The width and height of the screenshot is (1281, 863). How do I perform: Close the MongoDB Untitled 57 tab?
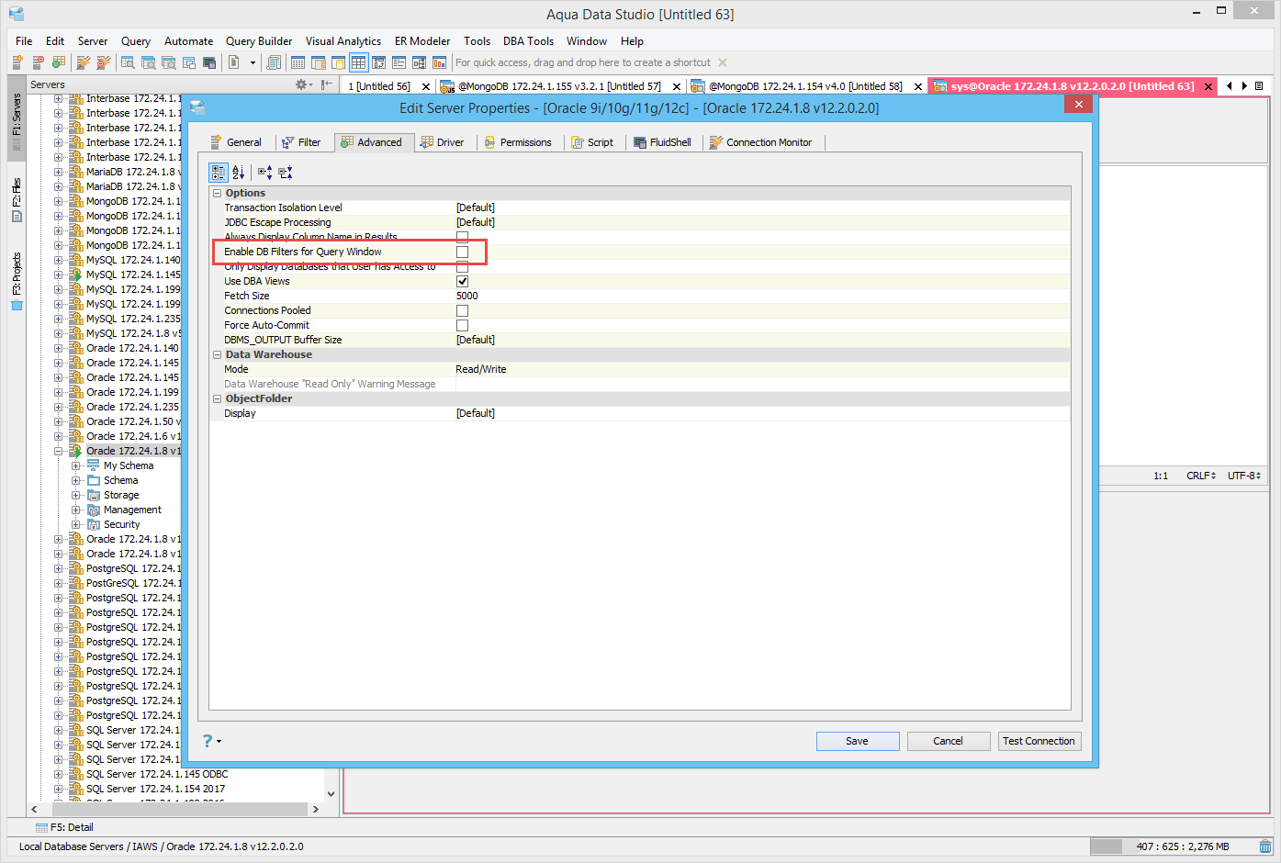click(x=677, y=86)
